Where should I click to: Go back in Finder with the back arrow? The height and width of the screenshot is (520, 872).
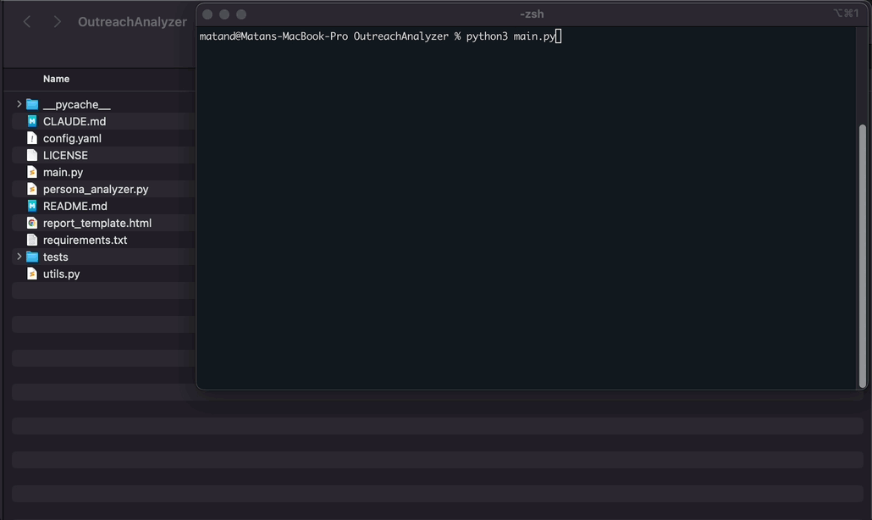(27, 22)
